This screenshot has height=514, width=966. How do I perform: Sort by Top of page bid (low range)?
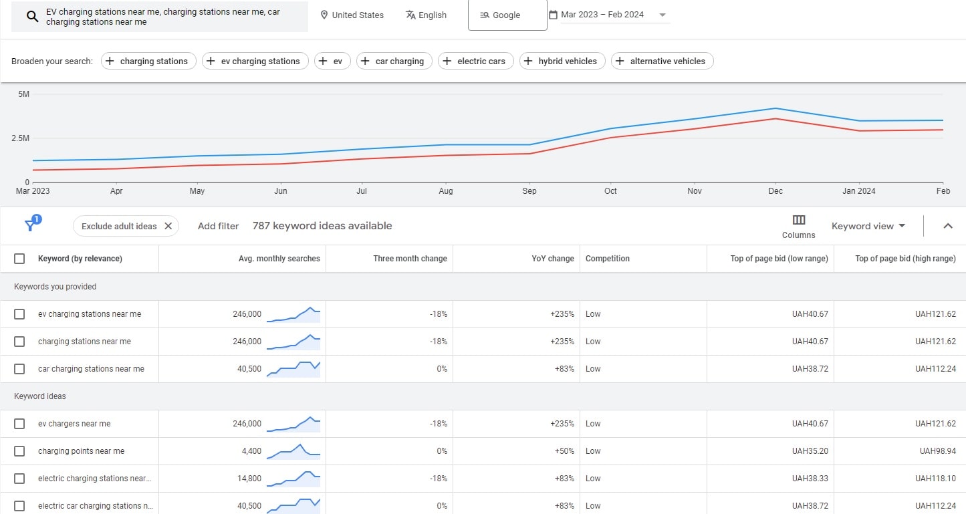tap(779, 259)
